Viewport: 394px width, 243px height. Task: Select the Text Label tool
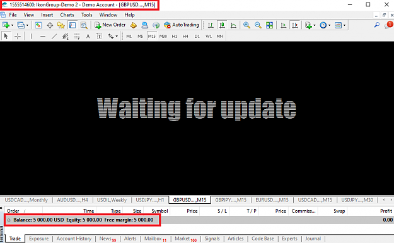tap(99, 36)
